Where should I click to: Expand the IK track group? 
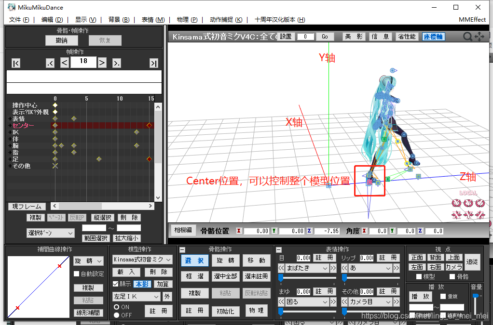[10, 132]
